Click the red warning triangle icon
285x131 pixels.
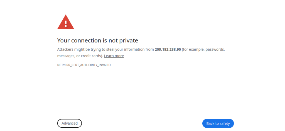pyautogui.click(x=66, y=22)
